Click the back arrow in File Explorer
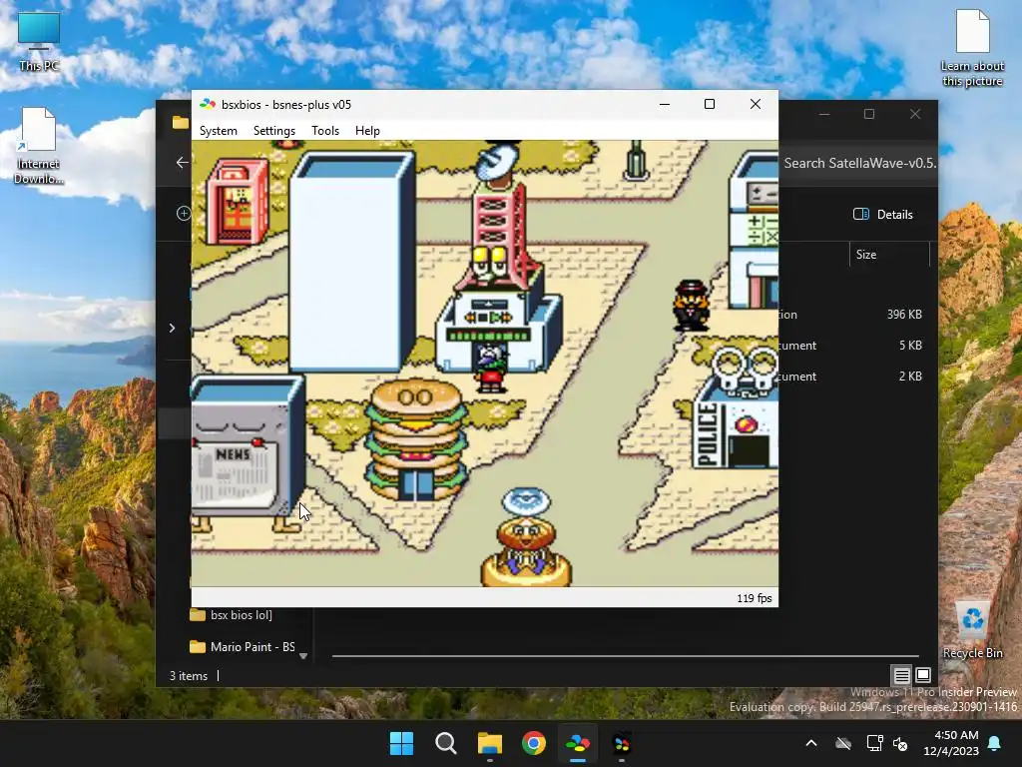The width and height of the screenshot is (1022, 767). click(x=182, y=163)
